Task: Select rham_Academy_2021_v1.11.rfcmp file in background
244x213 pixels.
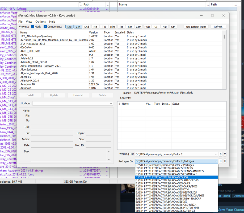Action: (x=22, y=171)
